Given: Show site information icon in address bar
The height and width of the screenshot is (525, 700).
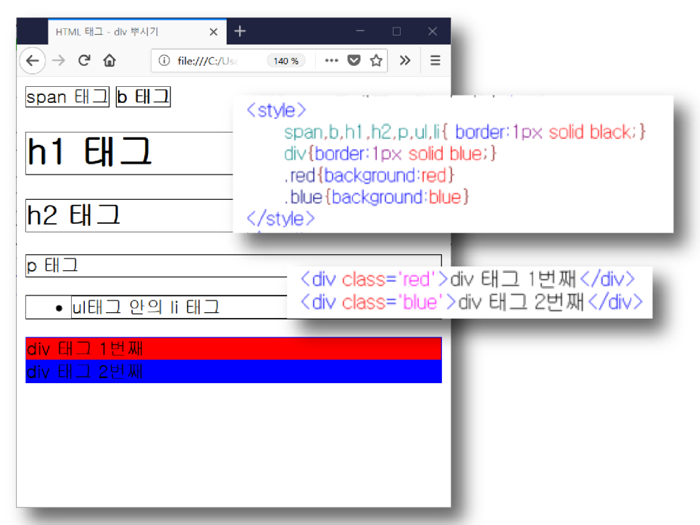Looking at the screenshot, I should (x=164, y=60).
